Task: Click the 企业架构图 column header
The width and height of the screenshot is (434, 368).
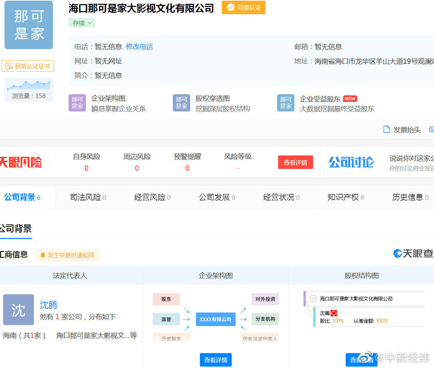Action: click(x=216, y=276)
